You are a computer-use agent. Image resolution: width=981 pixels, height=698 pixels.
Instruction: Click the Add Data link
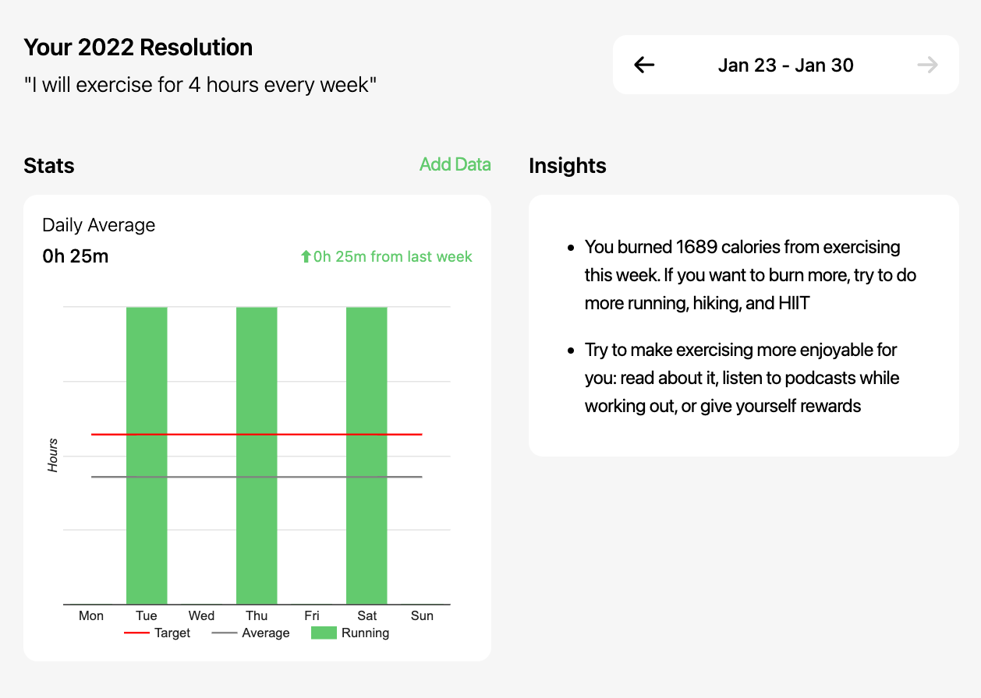(455, 164)
